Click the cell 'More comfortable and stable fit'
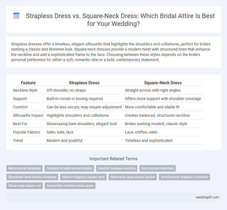The image size is (227, 210). click(152, 107)
